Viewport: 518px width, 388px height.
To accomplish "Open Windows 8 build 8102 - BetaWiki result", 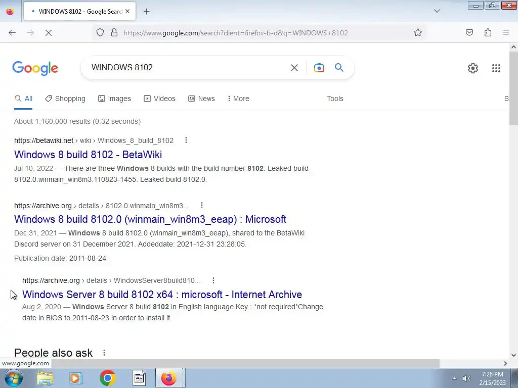I will click(x=88, y=155).
